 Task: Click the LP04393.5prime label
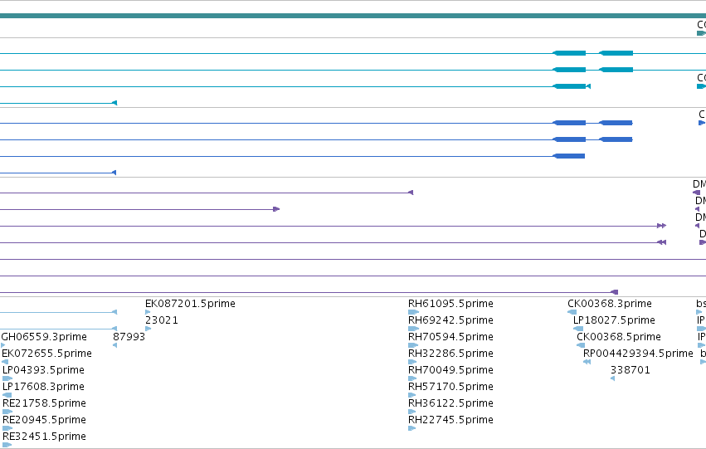[43, 370]
